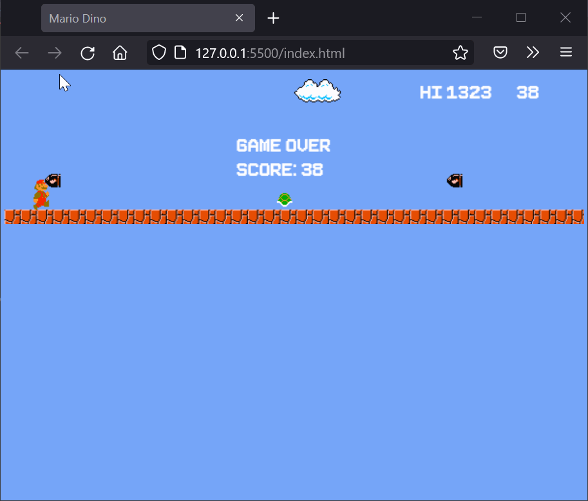Click the GAME OVER text
Viewport: 588px width, 501px height.
point(283,146)
